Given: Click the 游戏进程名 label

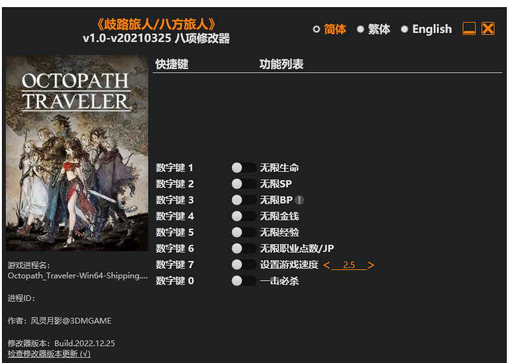Looking at the screenshot, I should 28,265.
